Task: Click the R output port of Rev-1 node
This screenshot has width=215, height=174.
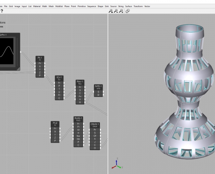Action: coord(85,102)
